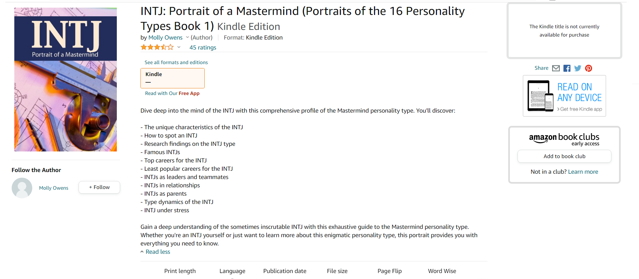Viewport: 639px width, 279px height.
Task: Share on Twitter bird icon
Action: (x=578, y=68)
